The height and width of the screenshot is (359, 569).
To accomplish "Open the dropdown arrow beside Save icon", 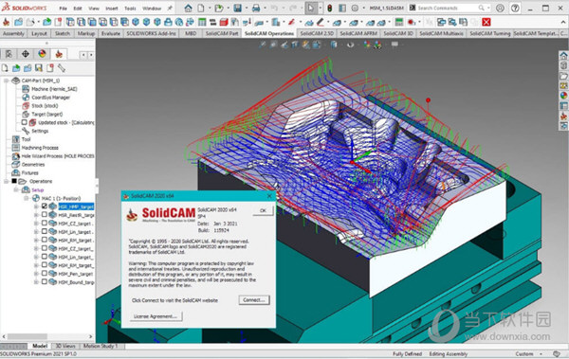I will pyautogui.click(x=246, y=8).
